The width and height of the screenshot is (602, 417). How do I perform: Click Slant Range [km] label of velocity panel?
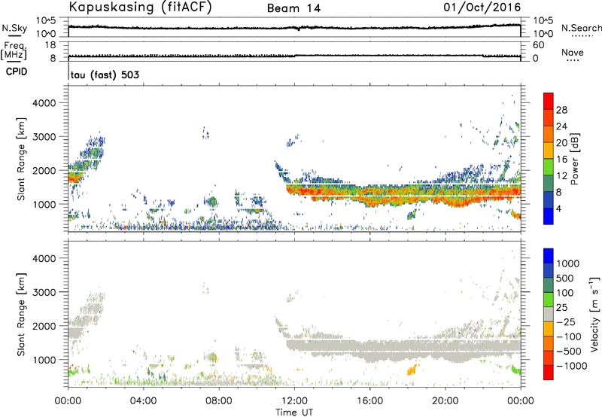point(21,314)
